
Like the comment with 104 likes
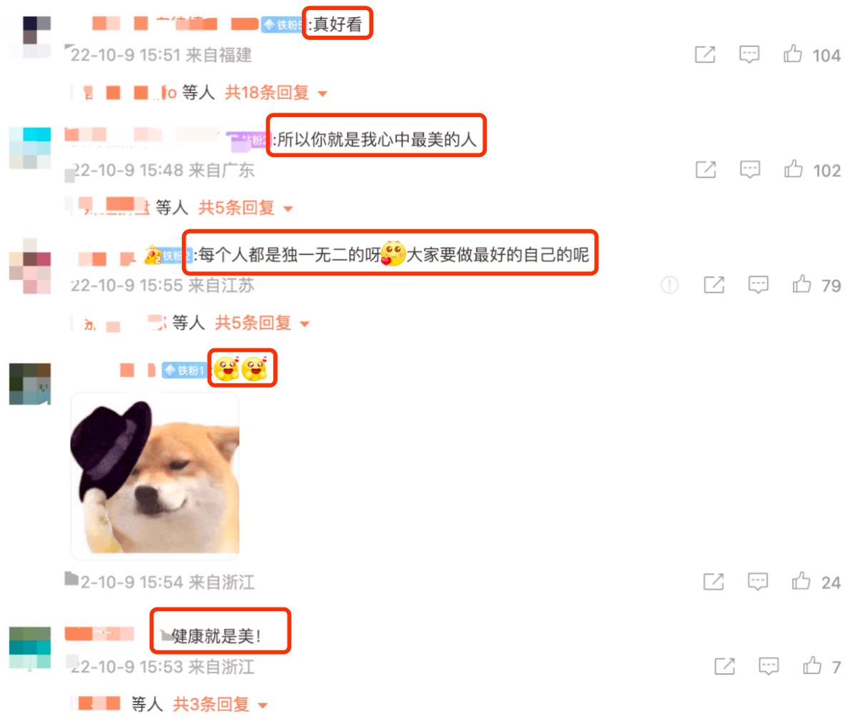pos(792,54)
